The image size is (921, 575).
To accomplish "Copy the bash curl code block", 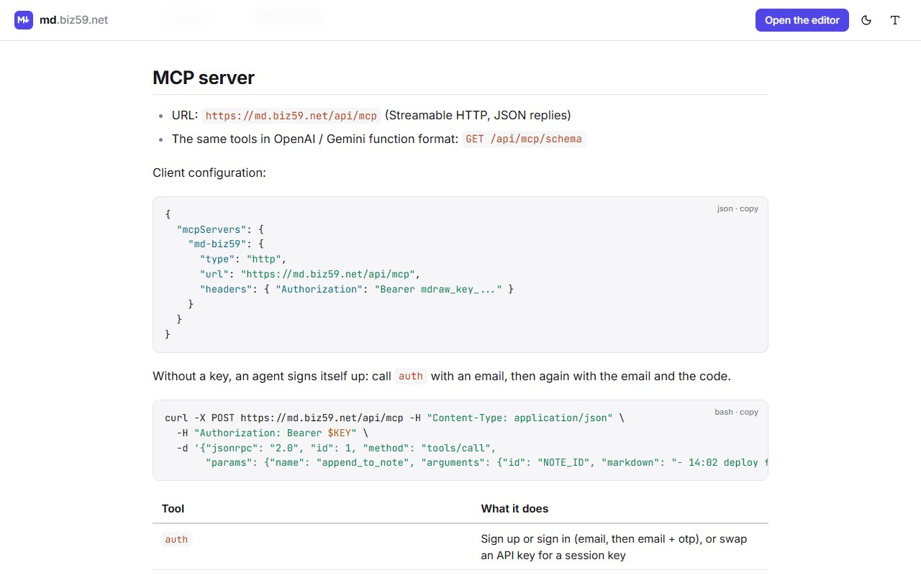I will coord(736,412).
